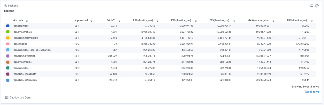
Task: Sort by the http.route column arrows
Action: coord(27,20)
